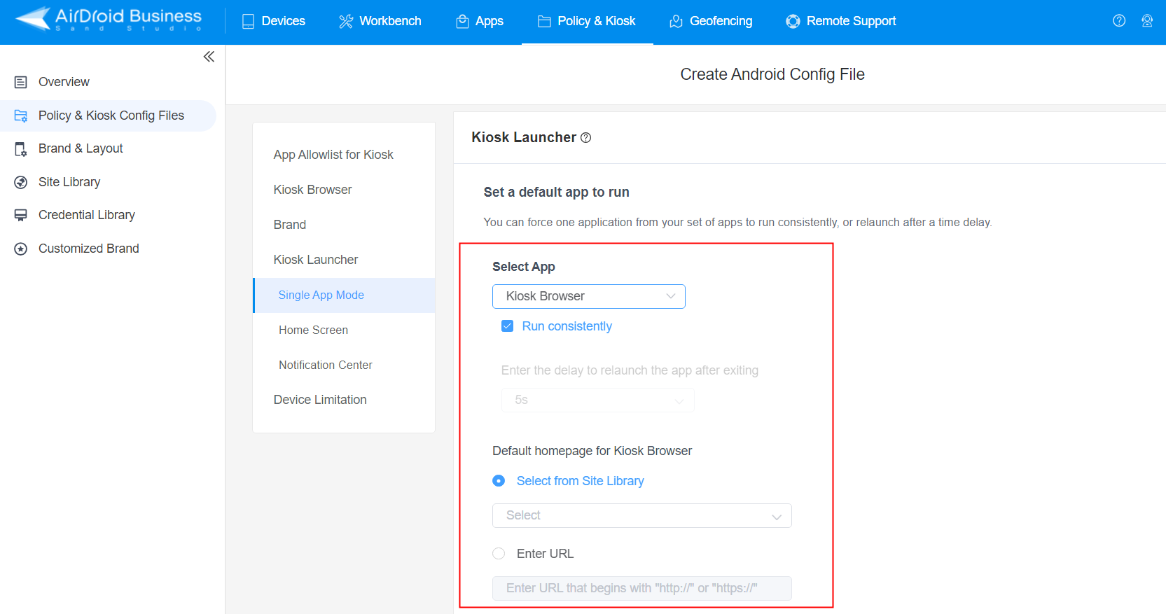This screenshot has width=1166, height=614.
Task: Select Single App Mode item
Action: click(344, 295)
